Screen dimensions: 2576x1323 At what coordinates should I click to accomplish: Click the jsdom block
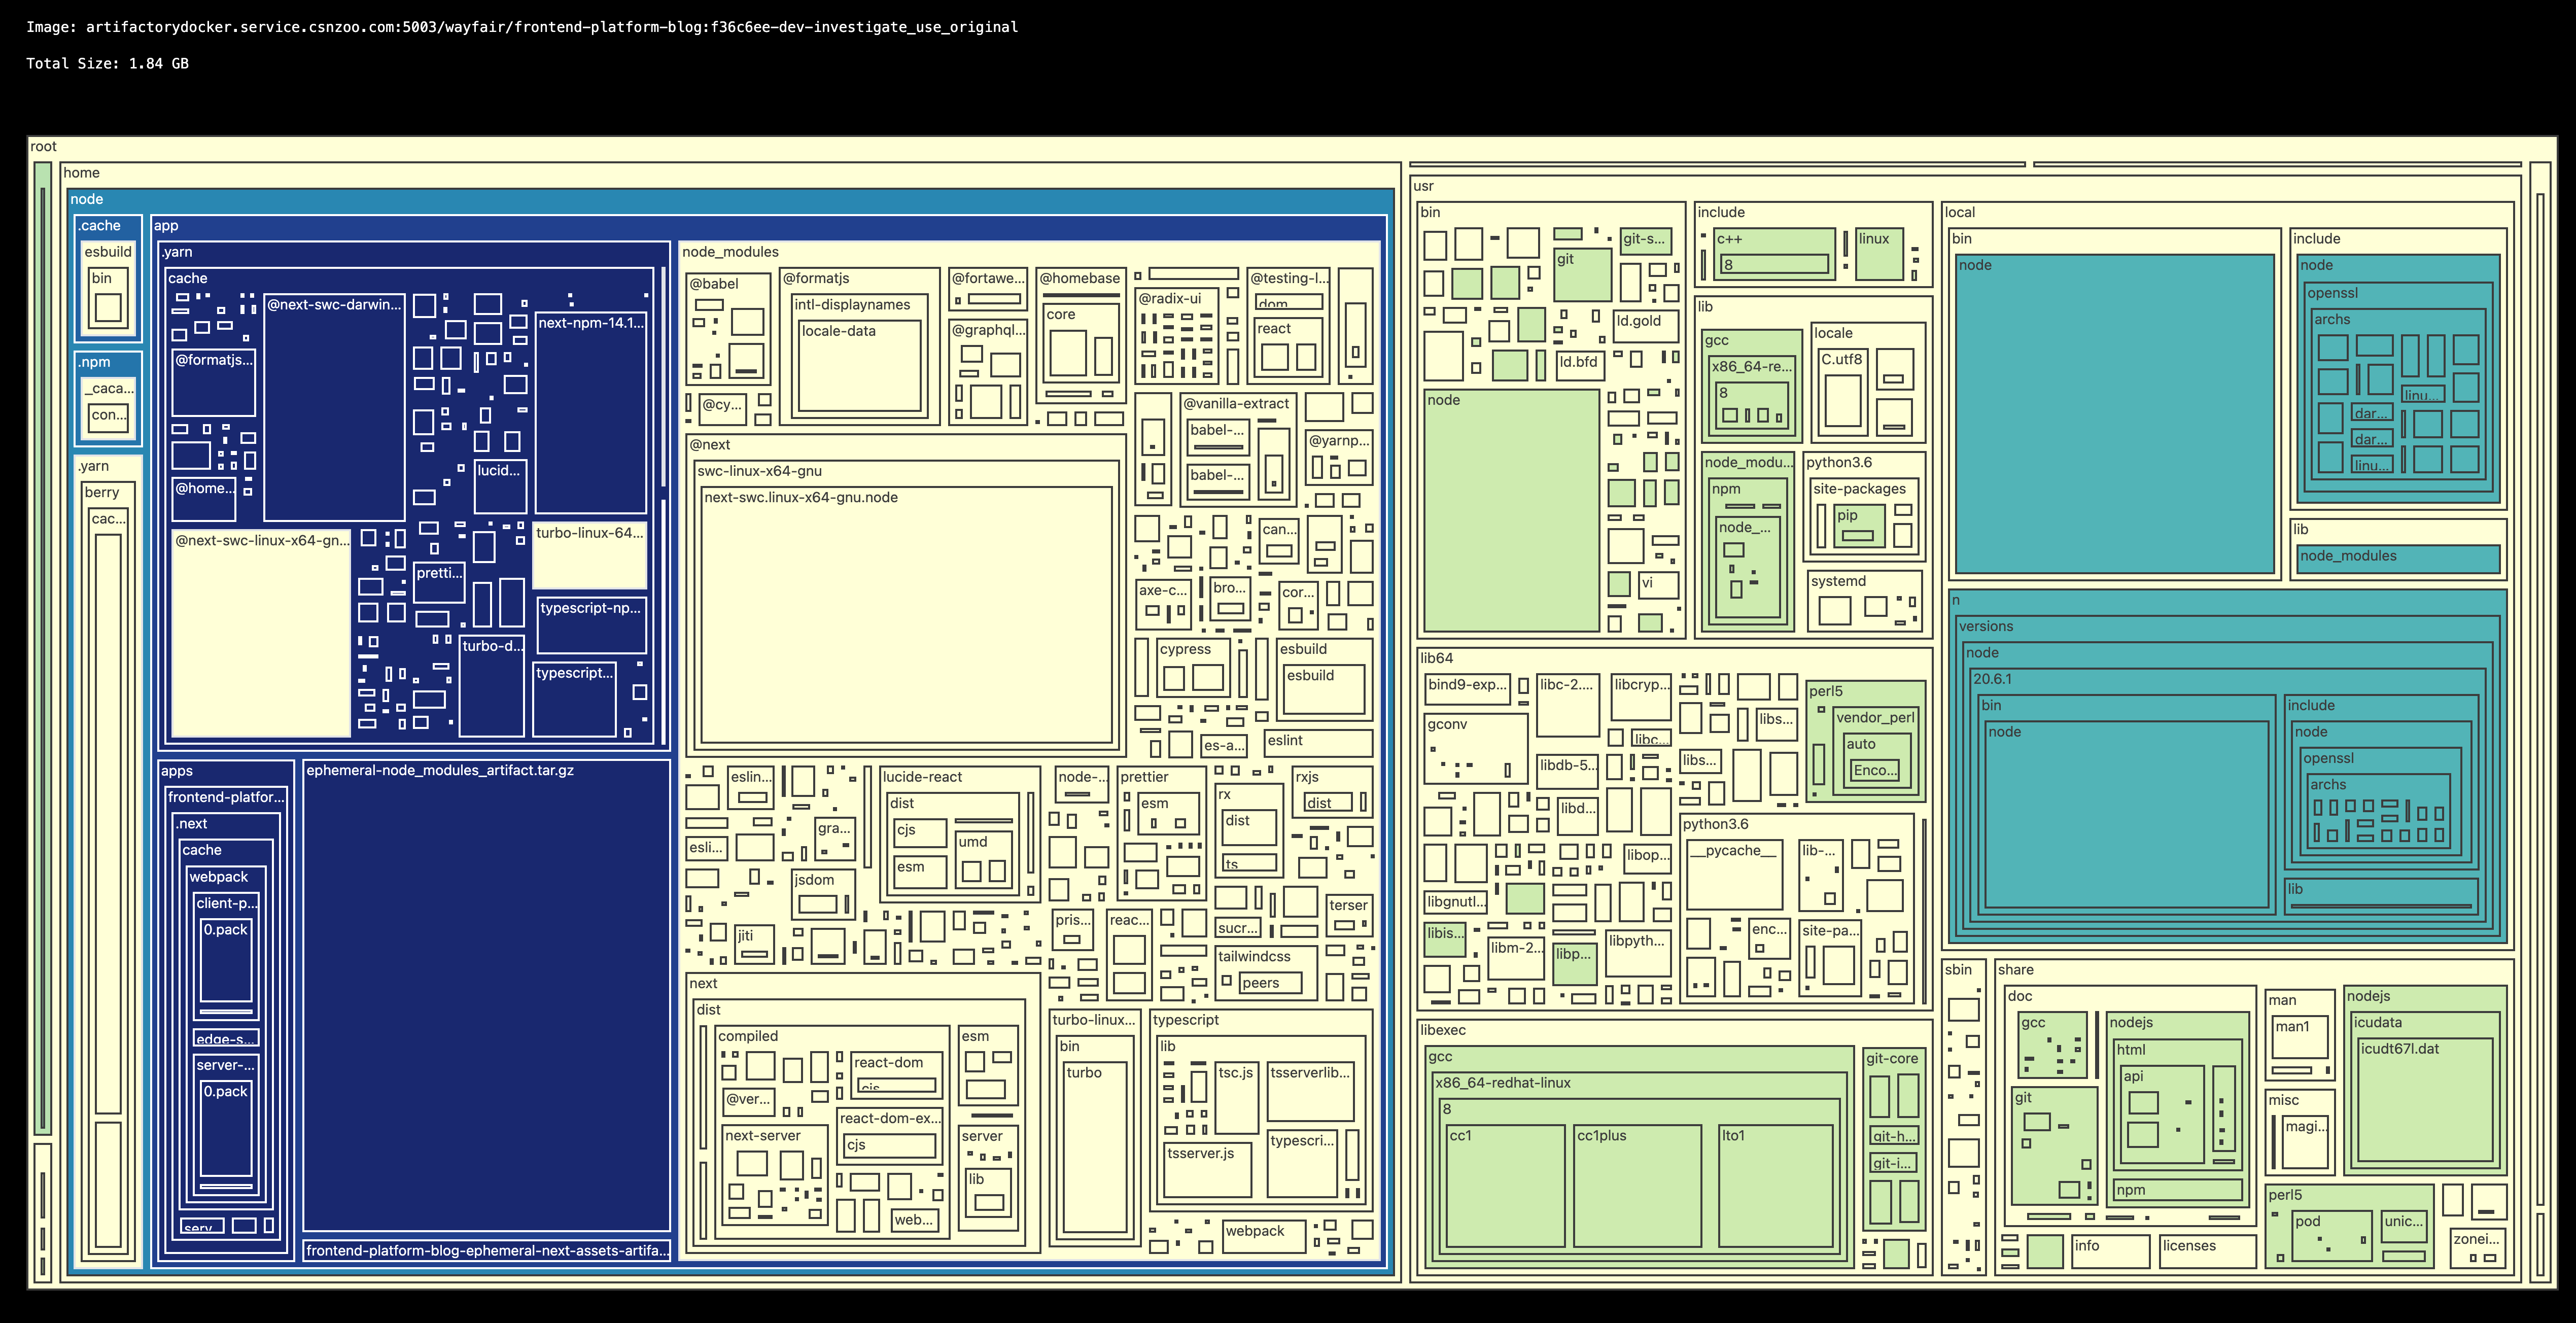824,895
